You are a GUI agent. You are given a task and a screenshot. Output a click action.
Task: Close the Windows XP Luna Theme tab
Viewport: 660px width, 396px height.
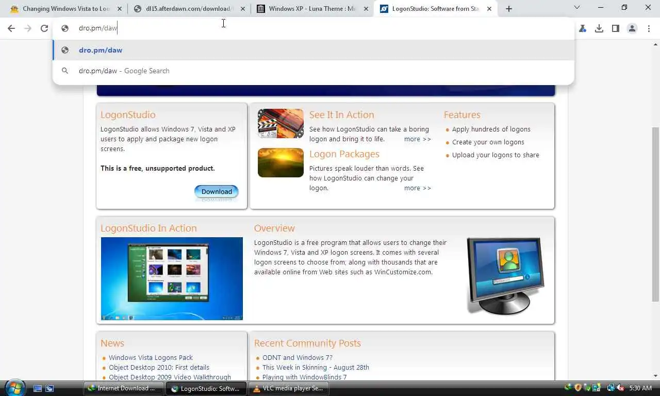tap(366, 9)
